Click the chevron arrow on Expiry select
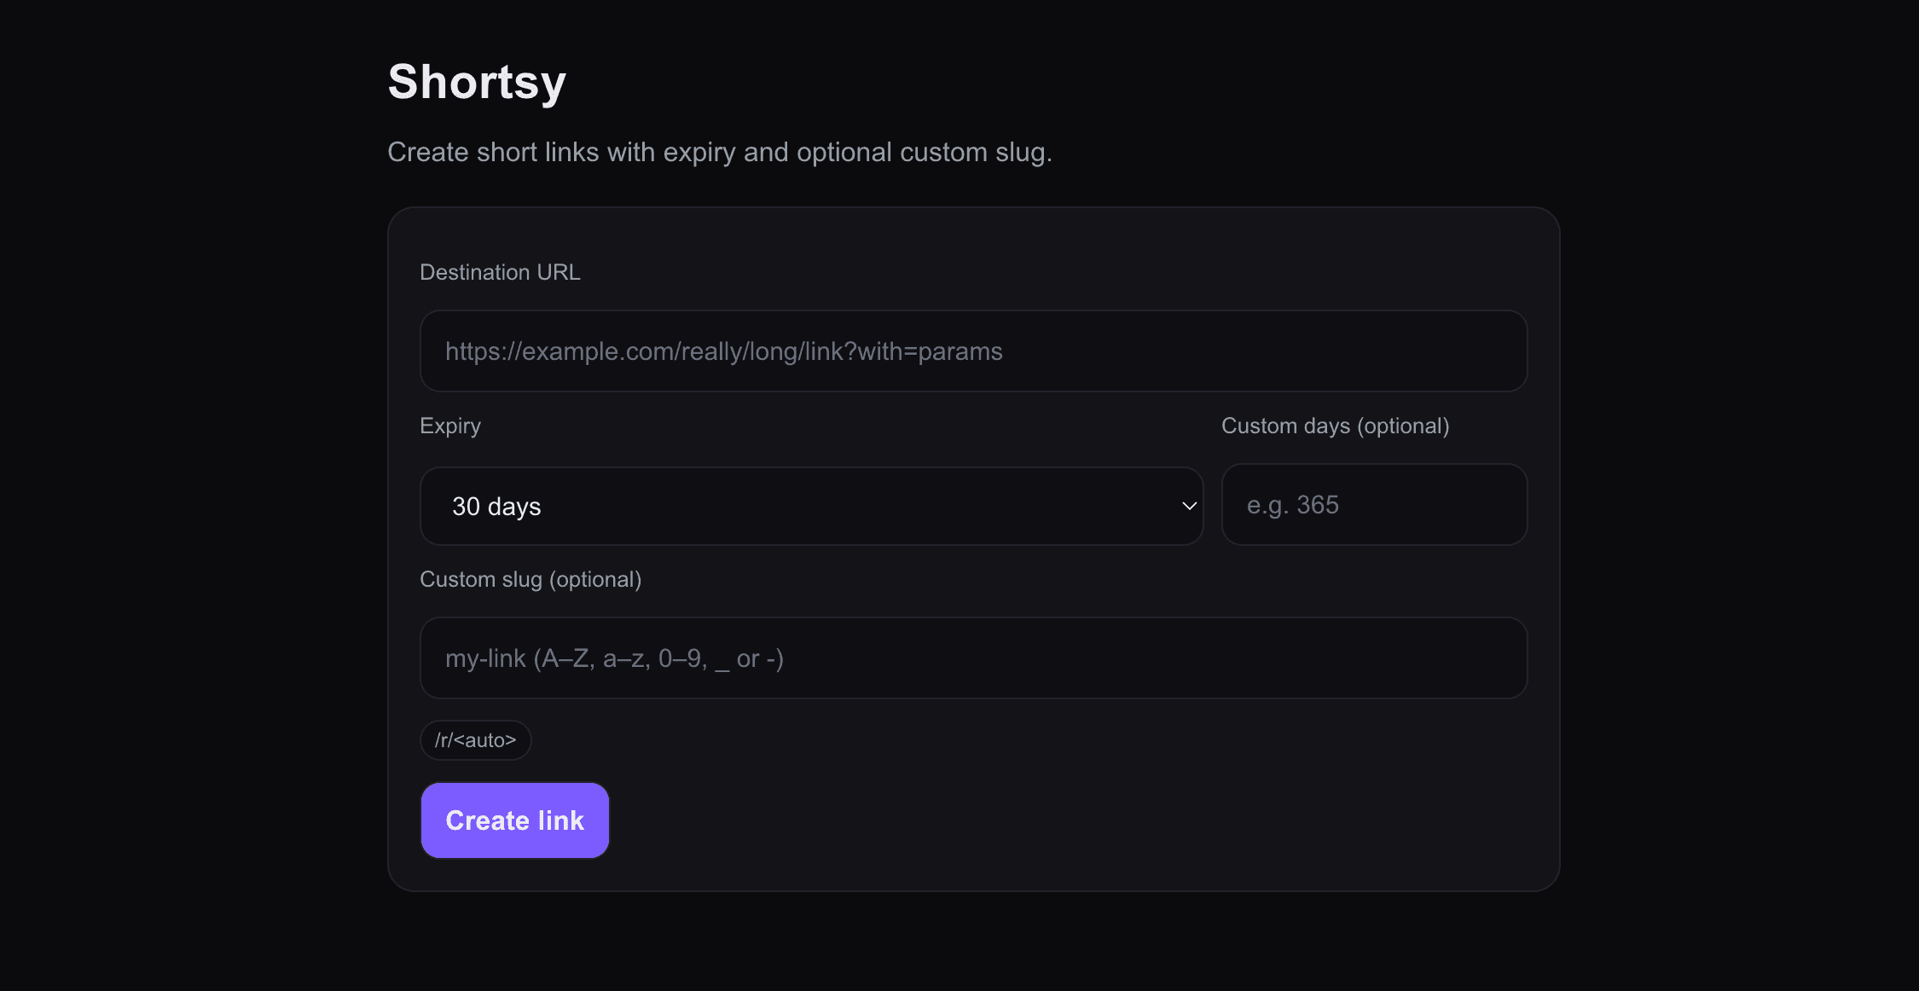Screen dimensions: 1919x991 (x=1189, y=507)
